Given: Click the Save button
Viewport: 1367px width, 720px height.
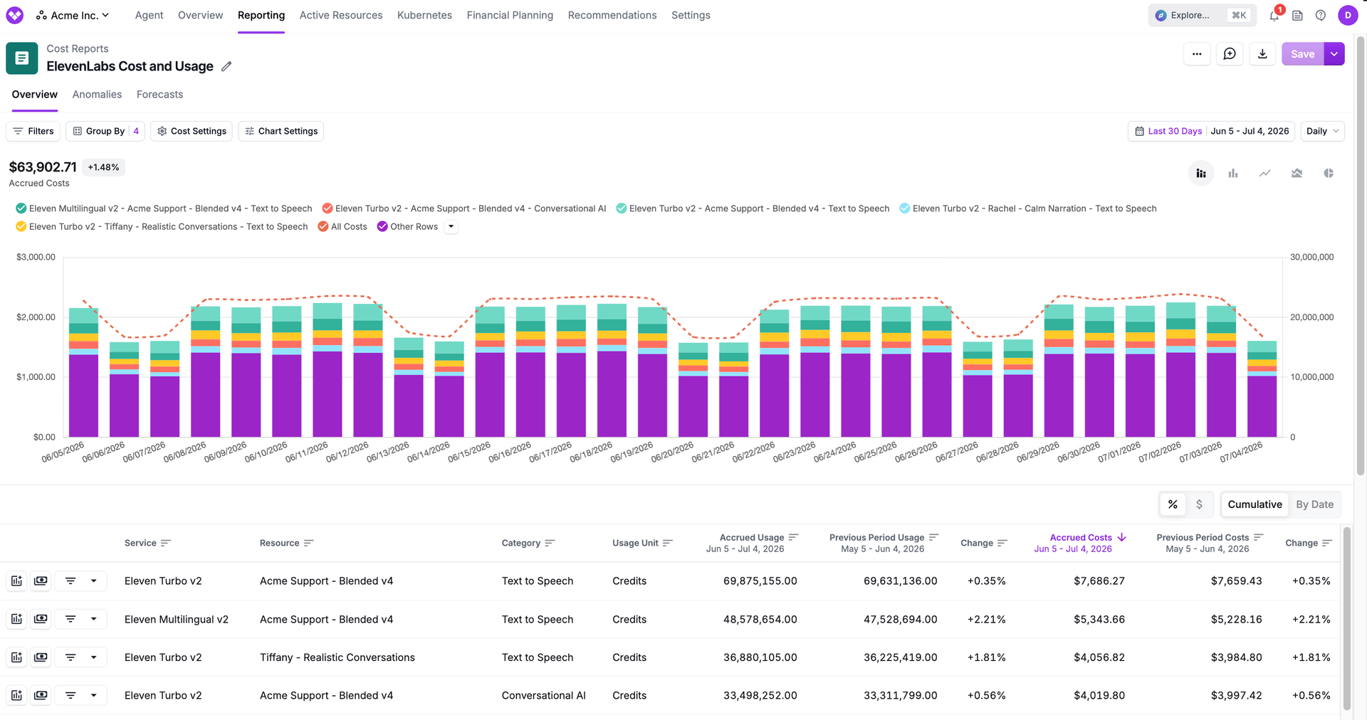Looking at the screenshot, I should pyautogui.click(x=1303, y=54).
